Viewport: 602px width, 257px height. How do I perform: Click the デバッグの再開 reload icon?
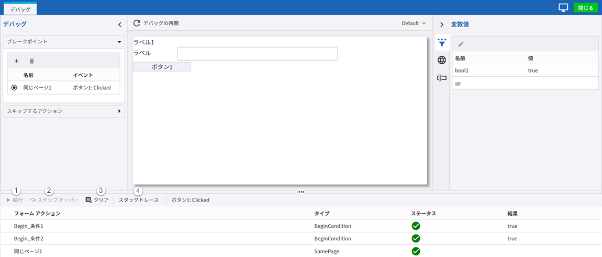point(137,24)
